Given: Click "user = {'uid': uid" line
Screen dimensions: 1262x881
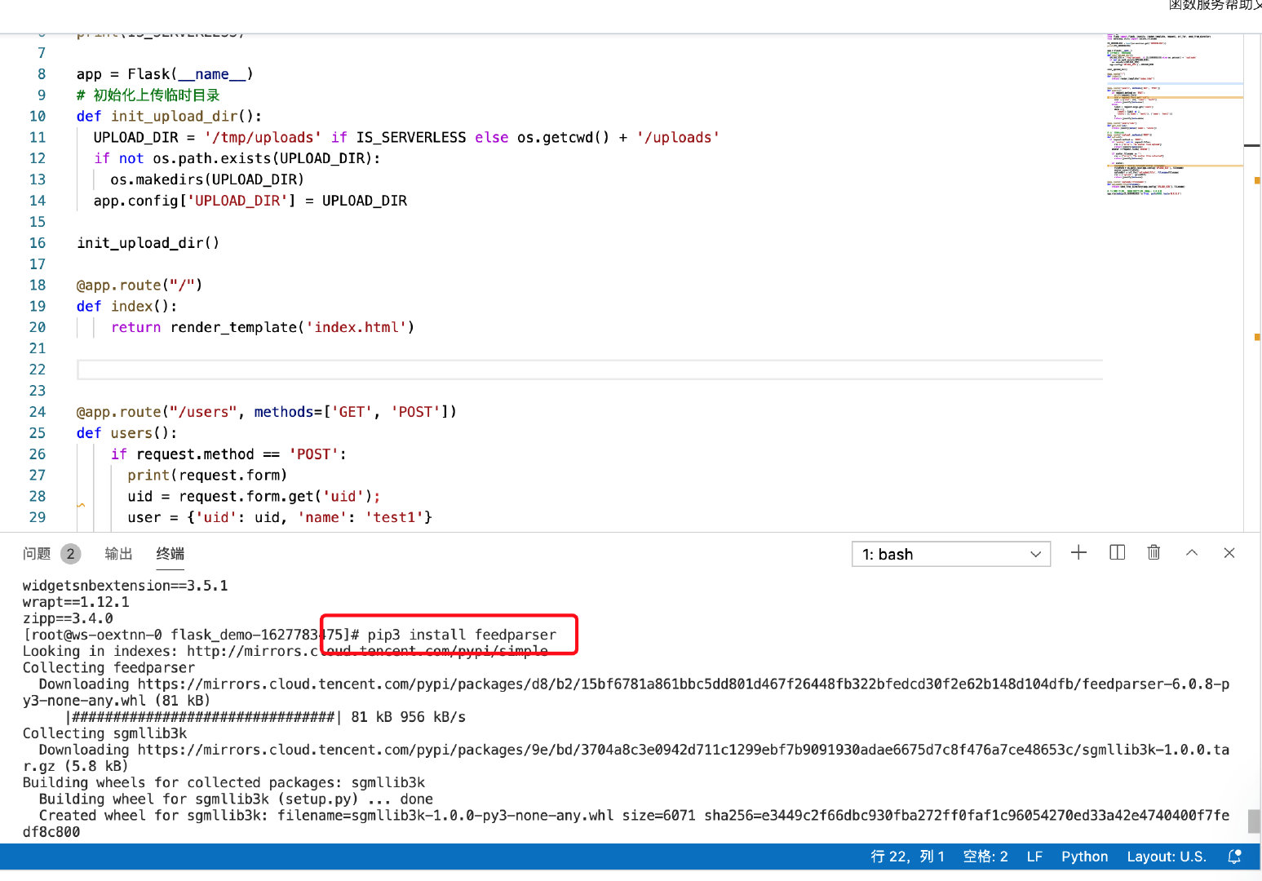Looking at the screenshot, I should (x=280, y=518).
